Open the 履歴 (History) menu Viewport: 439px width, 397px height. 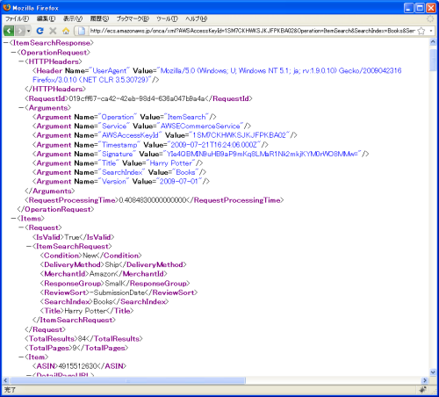tap(99, 18)
